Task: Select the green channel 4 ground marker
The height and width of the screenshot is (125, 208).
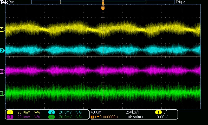Action: click(2, 93)
